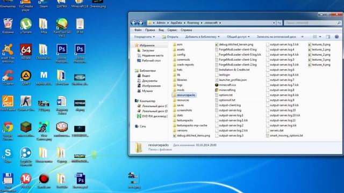Open the Steam desktop shortcut
Image resolution: width=344 pixels, height=193 pixels.
point(44,4)
